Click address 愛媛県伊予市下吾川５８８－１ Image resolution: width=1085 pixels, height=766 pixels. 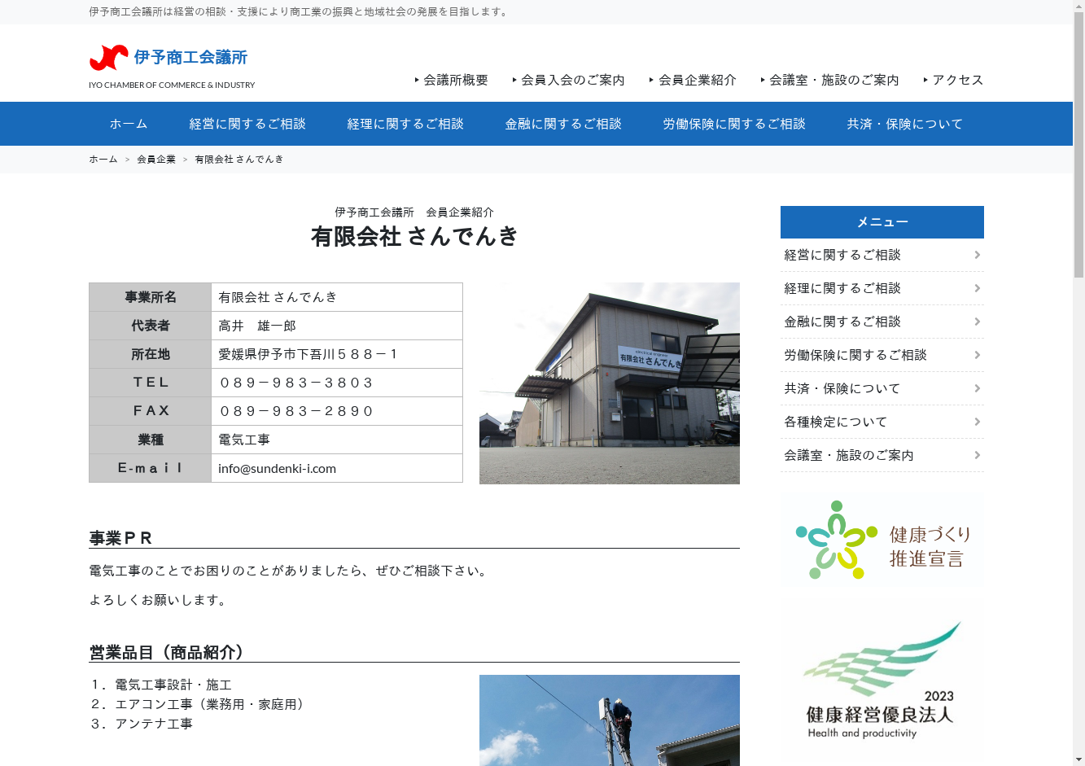tap(308, 354)
